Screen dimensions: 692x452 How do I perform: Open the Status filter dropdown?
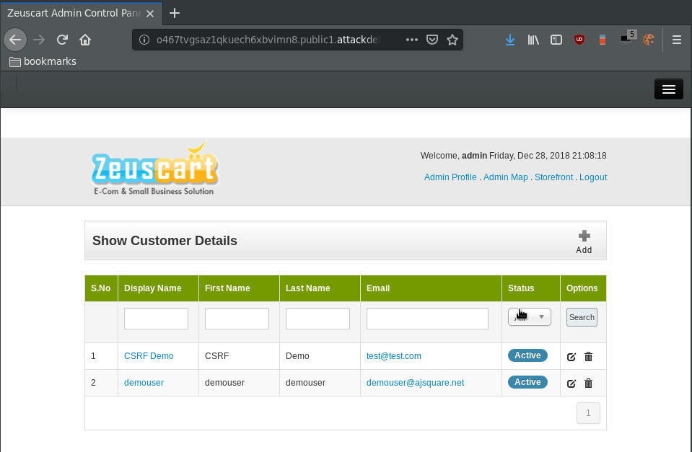529,316
